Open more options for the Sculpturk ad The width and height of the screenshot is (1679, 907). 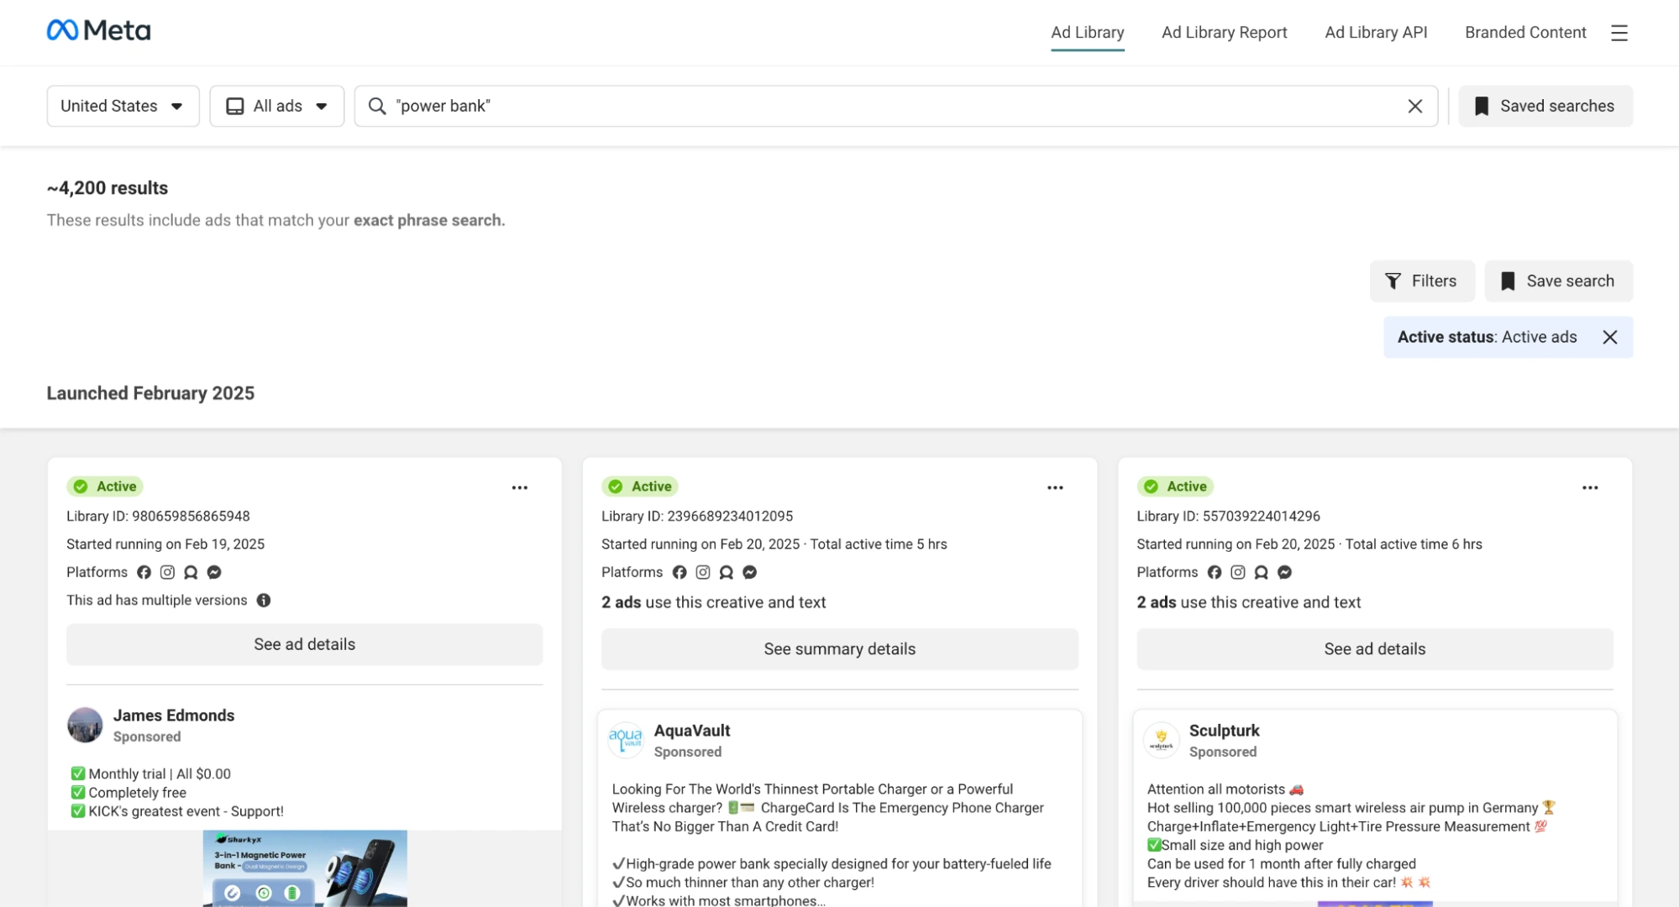pos(1590,487)
